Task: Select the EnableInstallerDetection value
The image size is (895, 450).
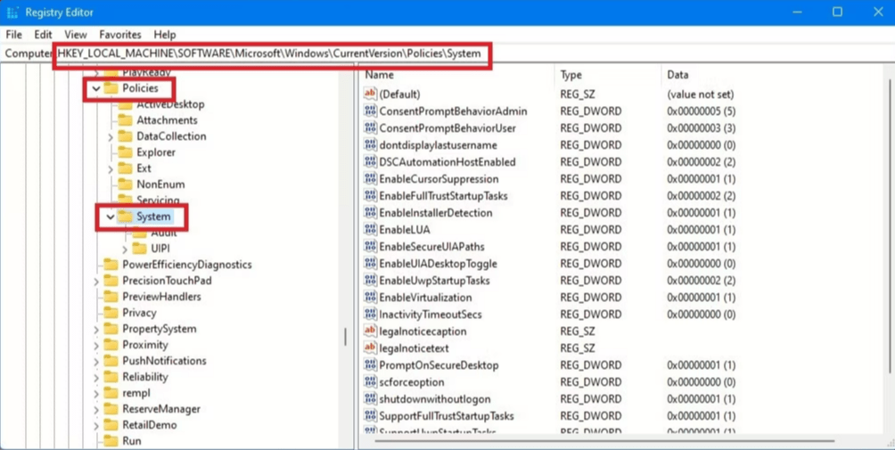Action: [436, 213]
